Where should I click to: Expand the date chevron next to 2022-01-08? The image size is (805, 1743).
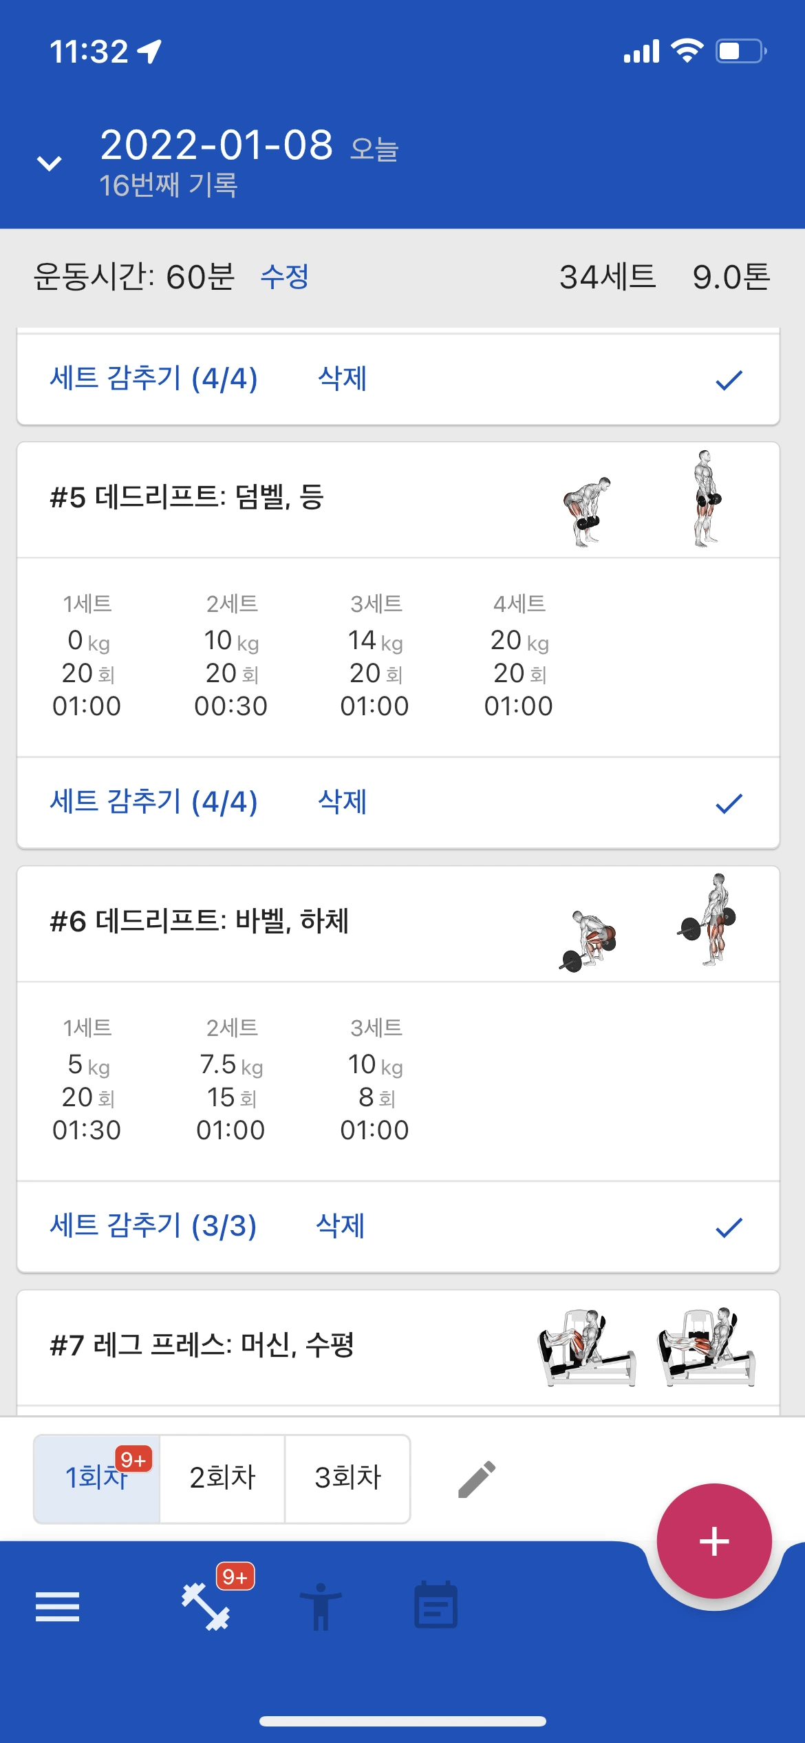point(49,163)
